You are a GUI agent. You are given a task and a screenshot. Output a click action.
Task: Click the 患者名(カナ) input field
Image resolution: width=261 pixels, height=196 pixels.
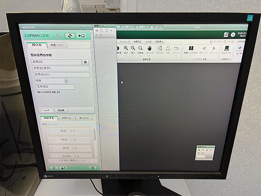click(x=62, y=74)
